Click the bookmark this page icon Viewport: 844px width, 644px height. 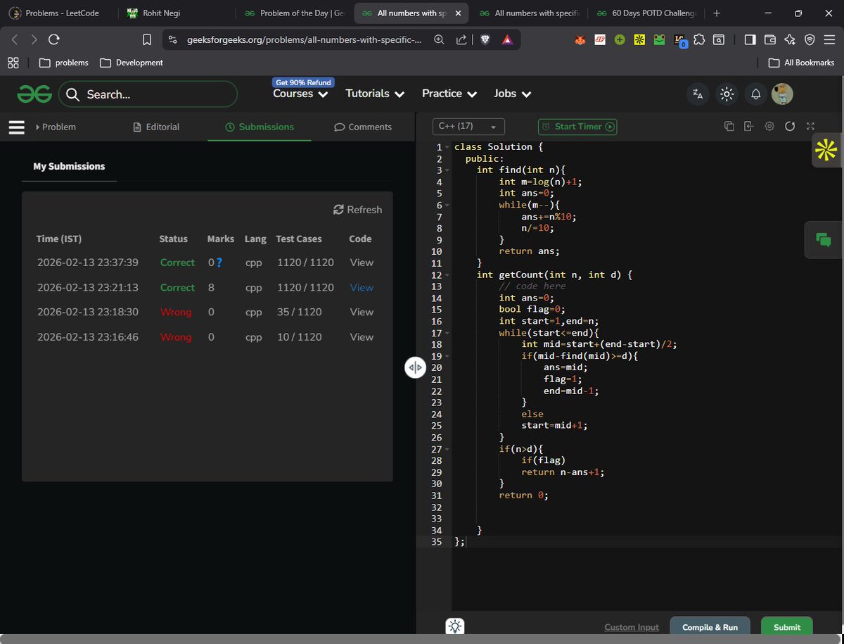(x=147, y=40)
